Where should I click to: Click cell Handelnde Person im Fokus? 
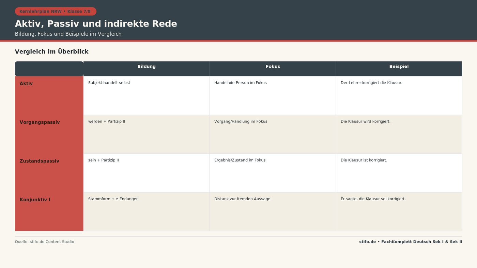click(273, 96)
